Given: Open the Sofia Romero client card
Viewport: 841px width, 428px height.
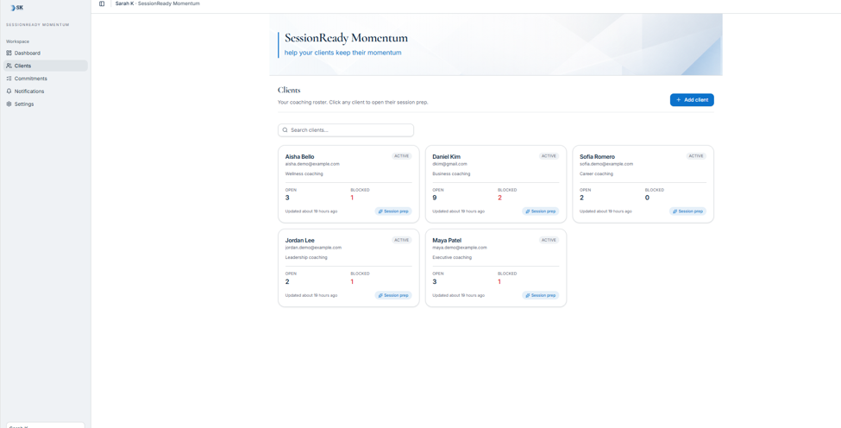Looking at the screenshot, I should click(x=643, y=184).
